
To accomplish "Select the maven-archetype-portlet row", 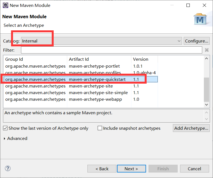I will (81, 66).
